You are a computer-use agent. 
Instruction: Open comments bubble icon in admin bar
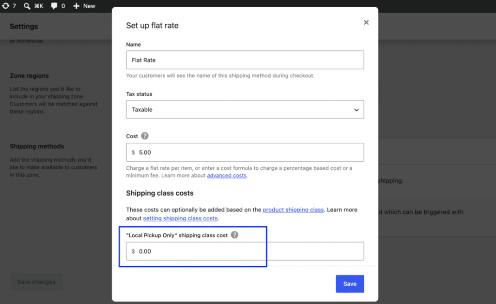[54, 6]
